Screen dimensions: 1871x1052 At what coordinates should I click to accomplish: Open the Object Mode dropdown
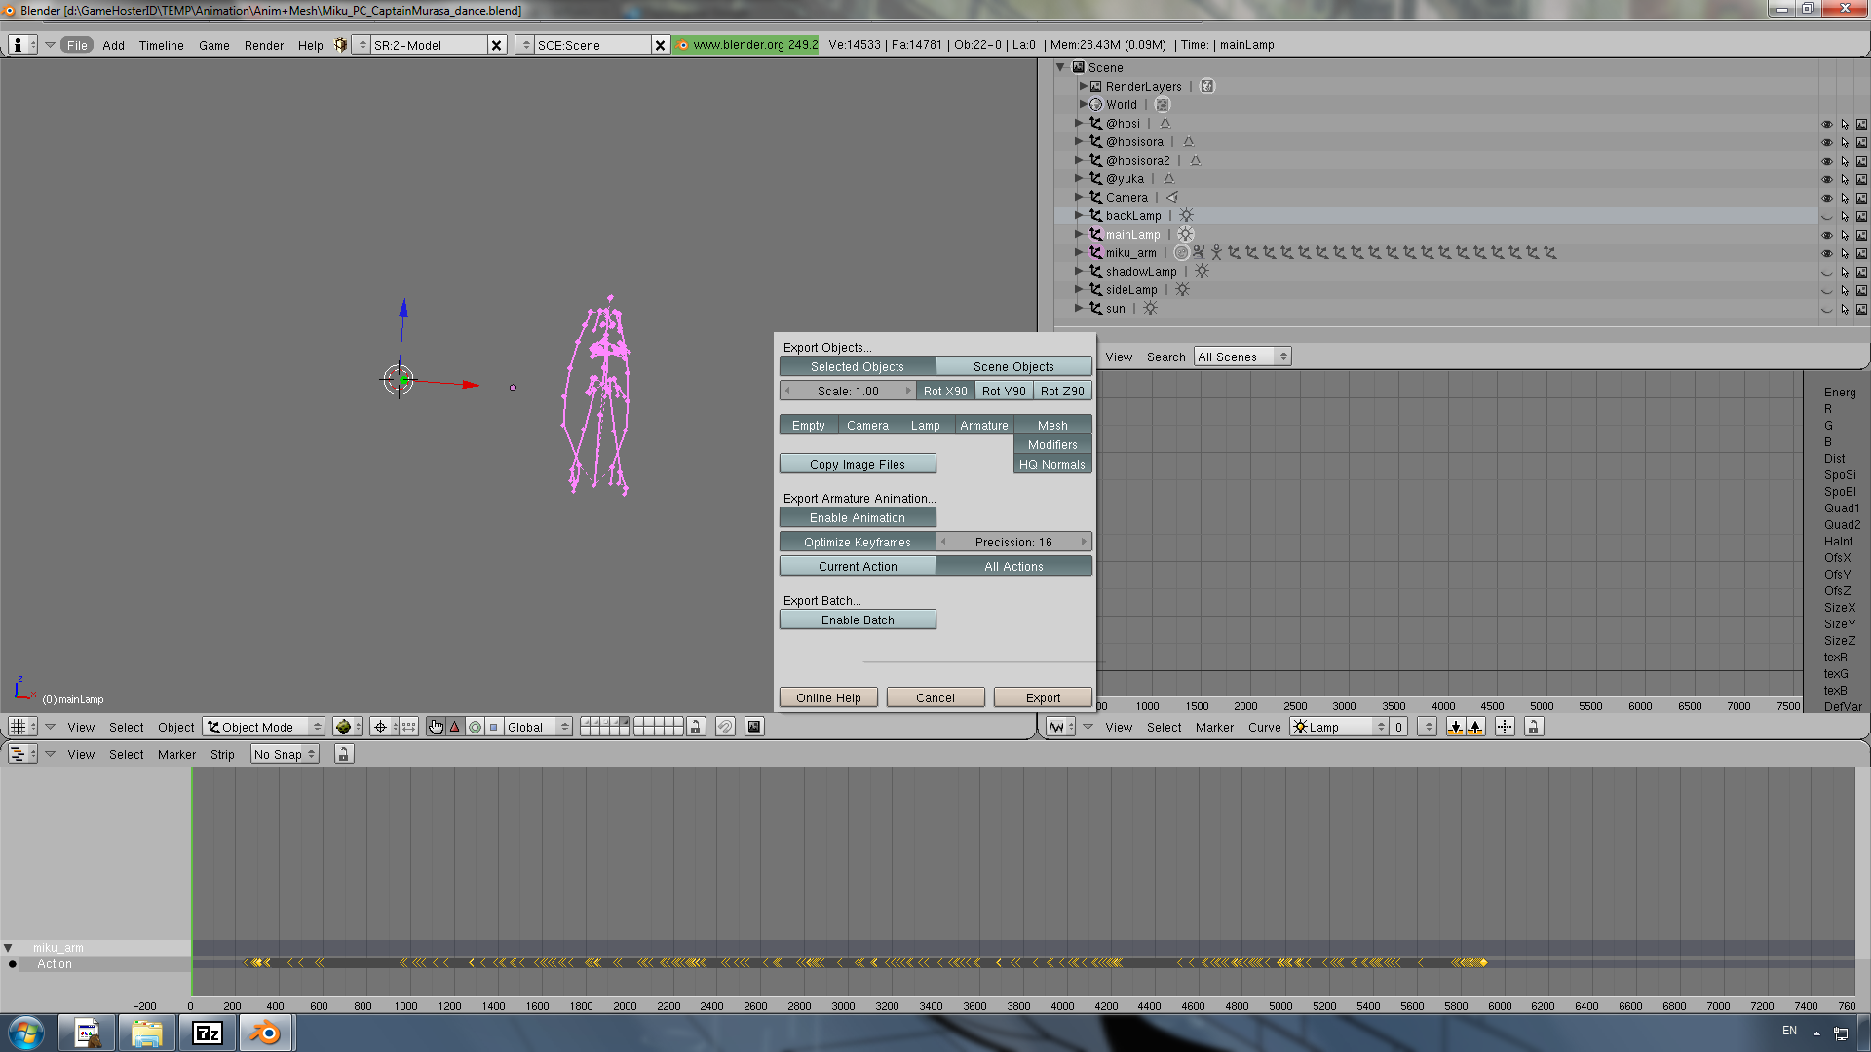(x=264, y=727)
